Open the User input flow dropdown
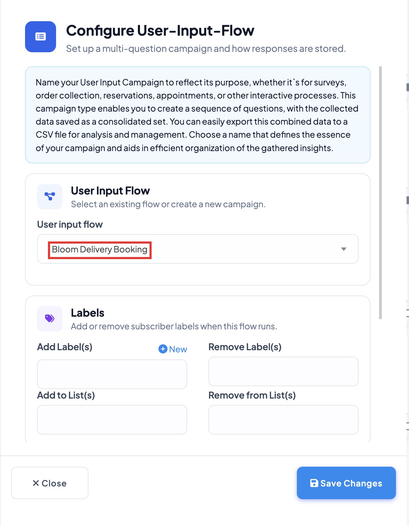Screen dimensions: 409x526 198,249
